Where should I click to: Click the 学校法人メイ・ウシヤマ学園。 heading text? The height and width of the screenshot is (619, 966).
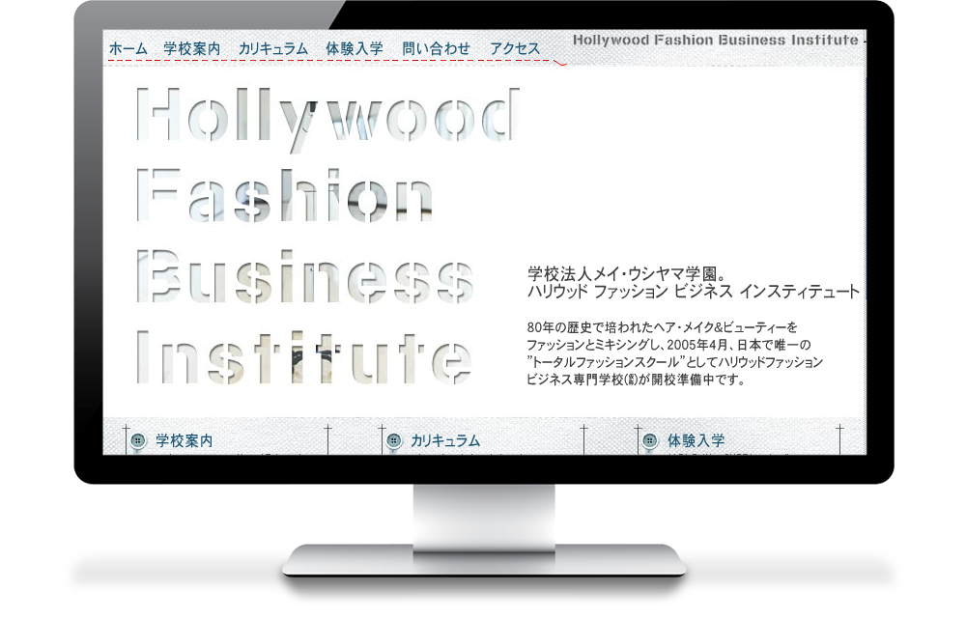click(x=629, y=273)
